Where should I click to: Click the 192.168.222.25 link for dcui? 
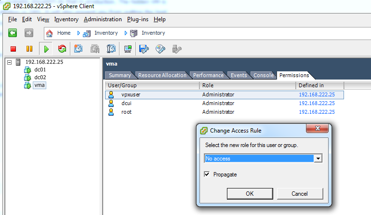pos(317,103)
